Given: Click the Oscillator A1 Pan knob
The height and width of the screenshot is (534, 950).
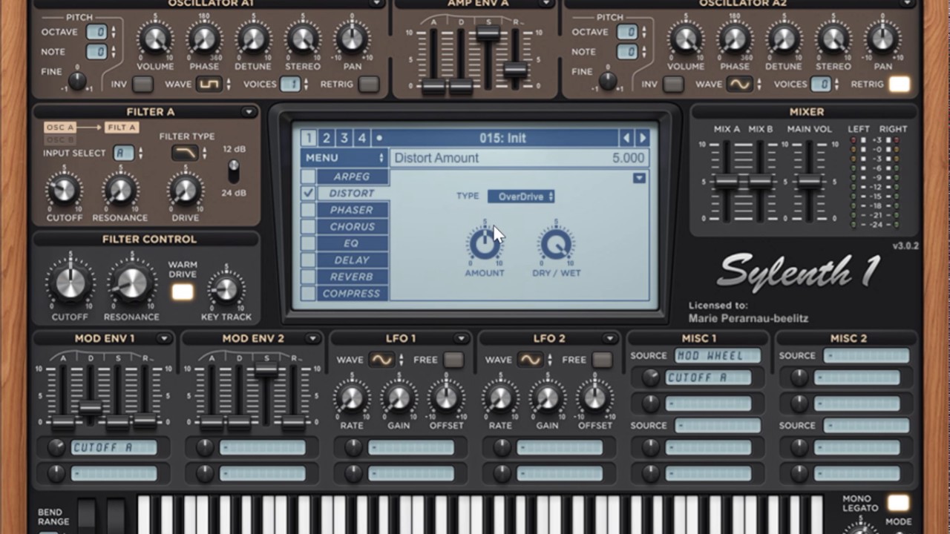Looking at the screenshot, I should 352,39.
